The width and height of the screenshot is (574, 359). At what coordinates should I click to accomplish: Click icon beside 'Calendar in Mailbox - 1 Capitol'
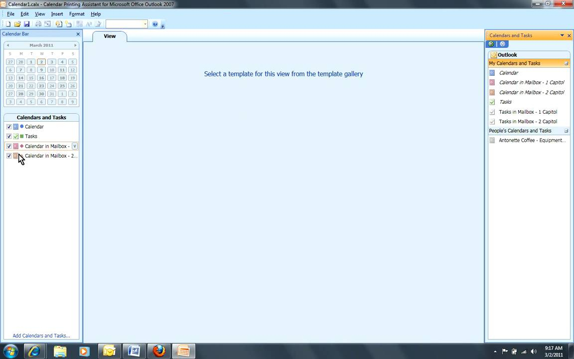[x=492, y=82]
